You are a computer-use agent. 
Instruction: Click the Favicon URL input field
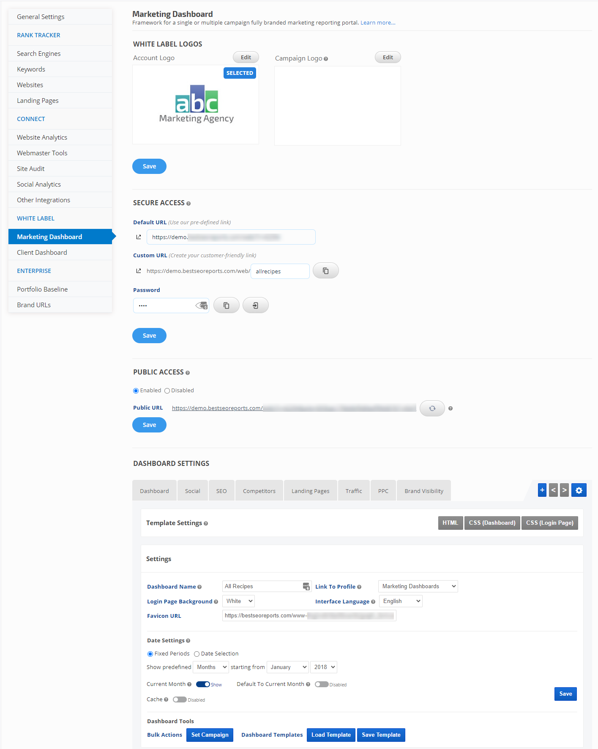click(309, 616)
